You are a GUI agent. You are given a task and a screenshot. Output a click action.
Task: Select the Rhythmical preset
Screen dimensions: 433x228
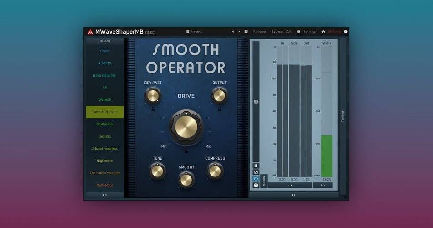coord(105,124)
